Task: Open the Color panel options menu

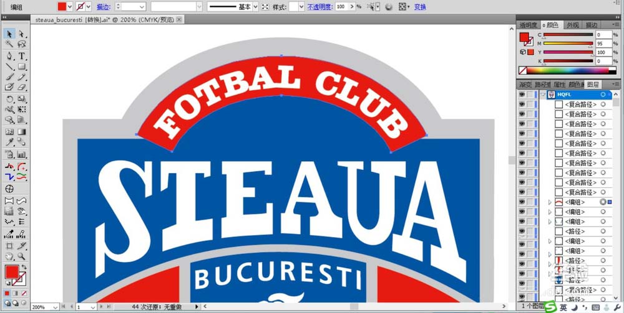Action: click(616, 25)
